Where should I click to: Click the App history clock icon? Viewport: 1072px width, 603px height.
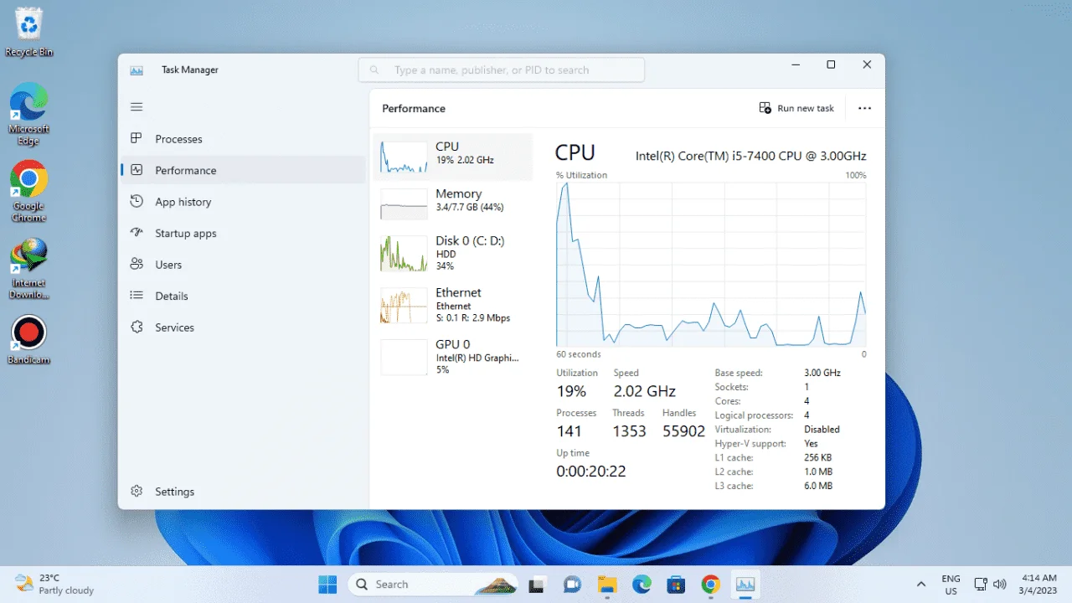click(x=137, y=202)
